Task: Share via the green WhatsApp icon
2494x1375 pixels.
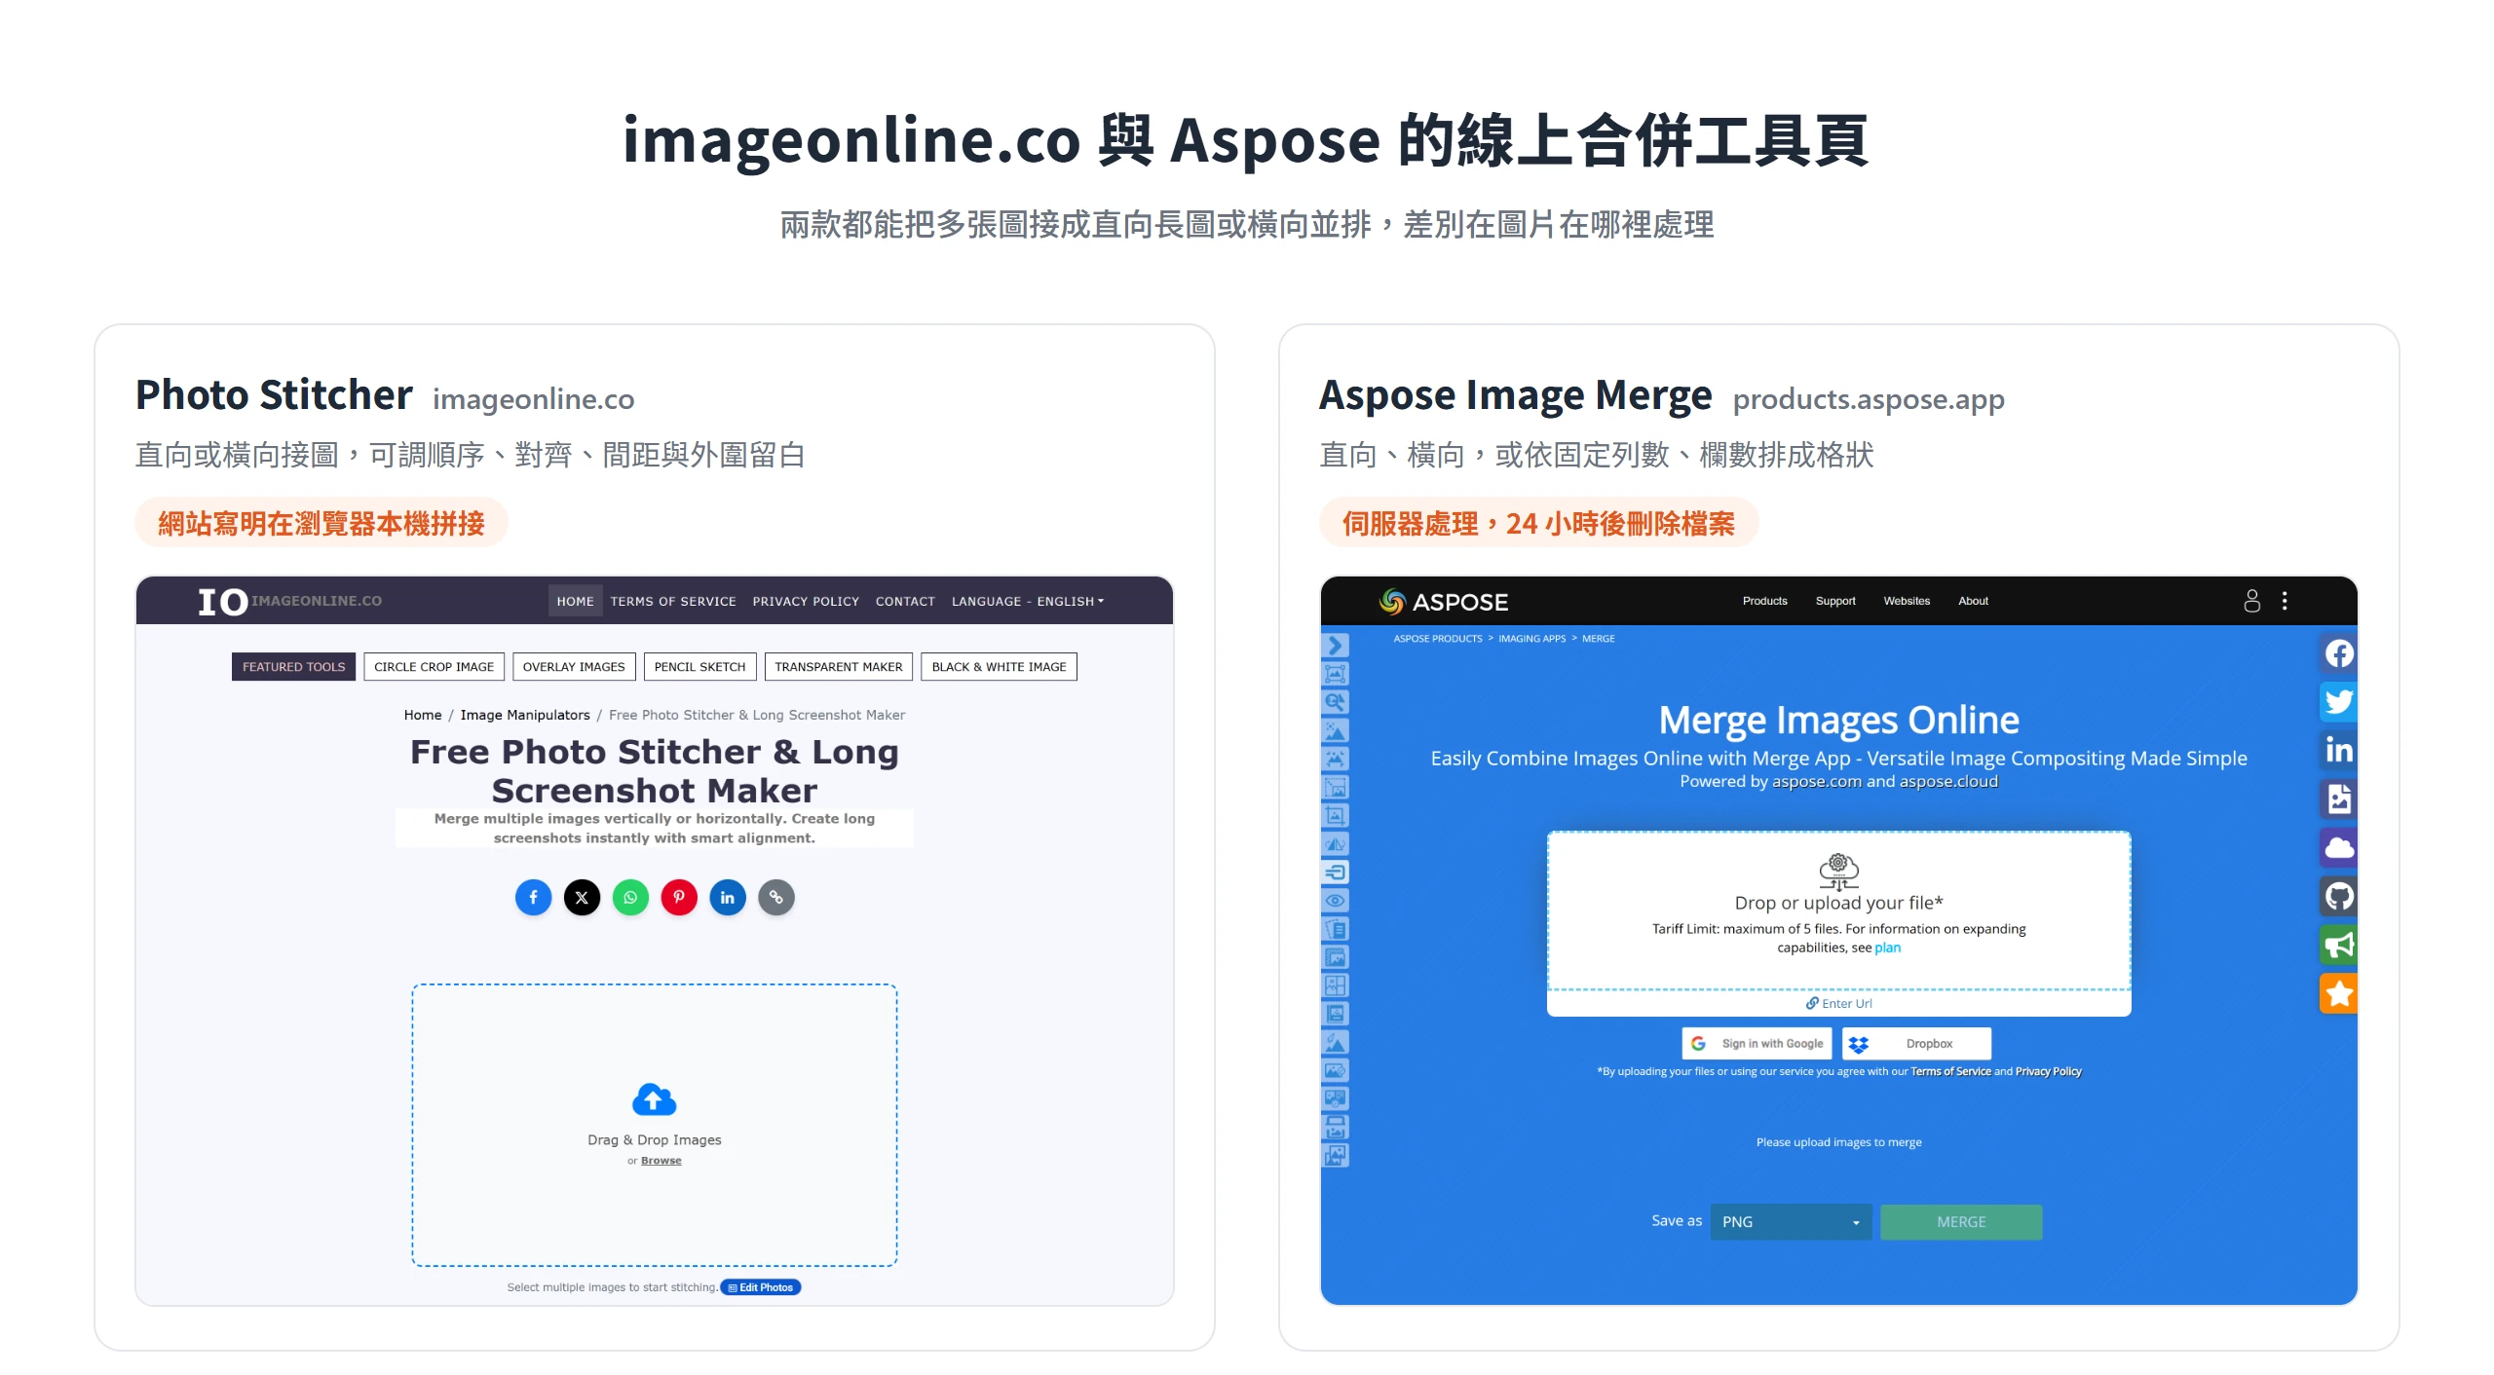Action: [x=630, y=897]
